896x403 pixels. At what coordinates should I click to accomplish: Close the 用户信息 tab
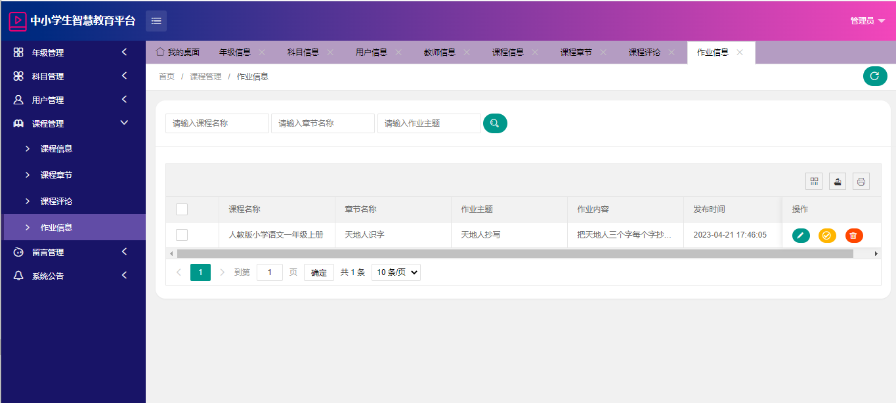(398, 53)
